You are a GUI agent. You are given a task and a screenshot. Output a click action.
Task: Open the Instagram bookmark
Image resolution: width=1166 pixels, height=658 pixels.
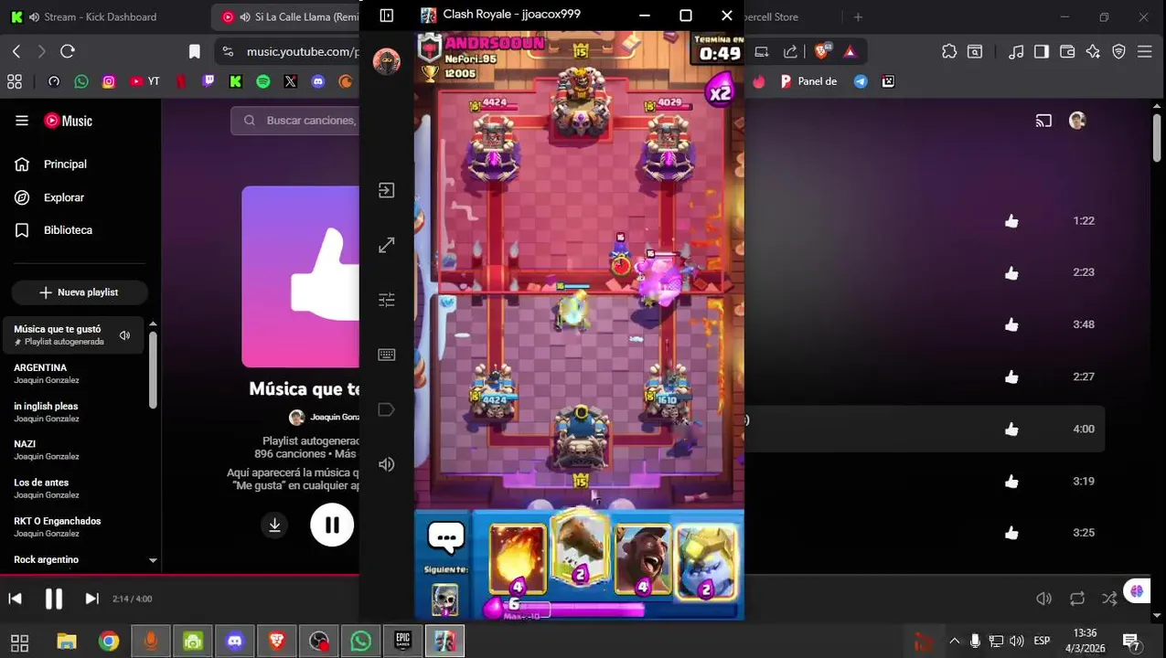[x=109, y=81]
